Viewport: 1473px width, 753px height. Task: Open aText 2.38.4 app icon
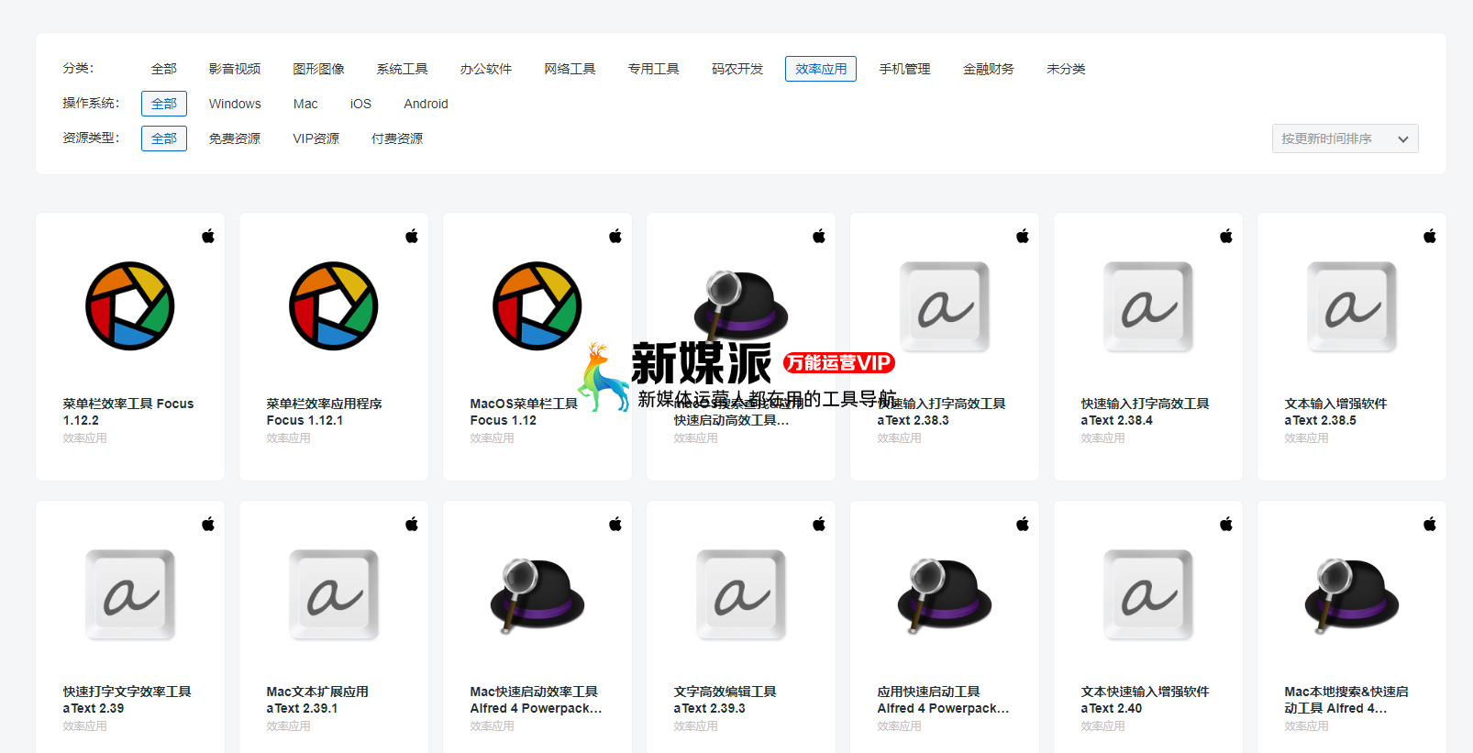coord(1148,306)
